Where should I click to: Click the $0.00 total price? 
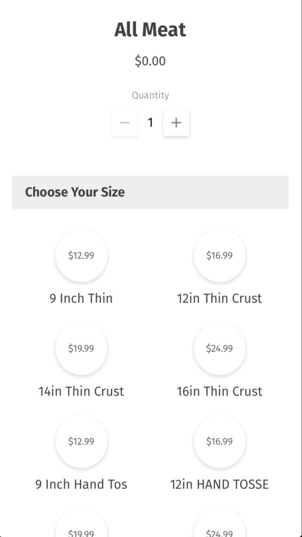pos(150,61)
